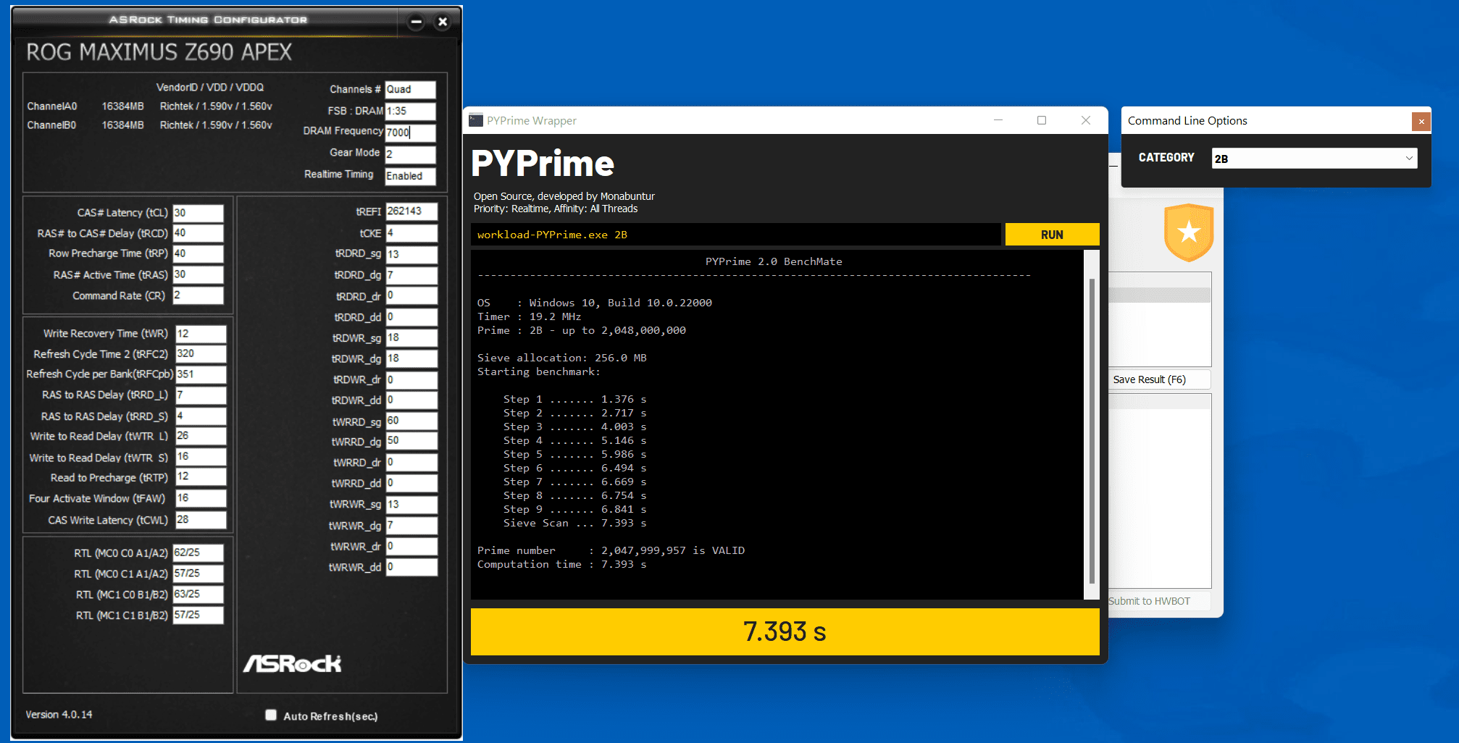Image resolution: width=1459 pixels, height=743 pixels.
Task: Maximize the PYPrime Wrapper window
Action: click(x=1042, y=120)
